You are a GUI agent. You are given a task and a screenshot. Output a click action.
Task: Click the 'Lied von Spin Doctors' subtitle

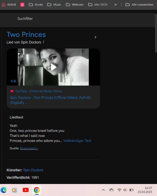[24, 42]
